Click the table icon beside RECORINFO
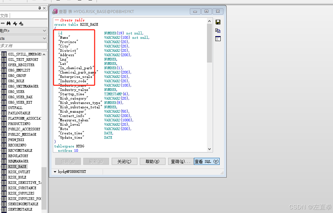 coord(4,145)
